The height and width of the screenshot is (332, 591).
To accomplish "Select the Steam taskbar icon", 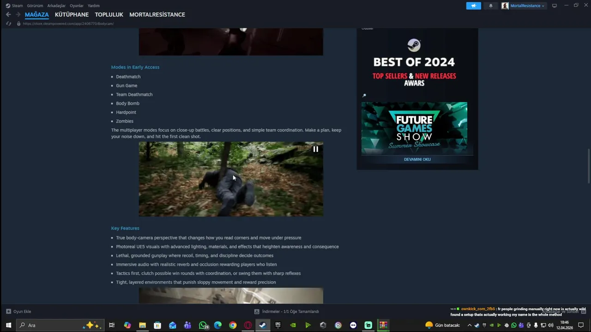I will [263, 325].
